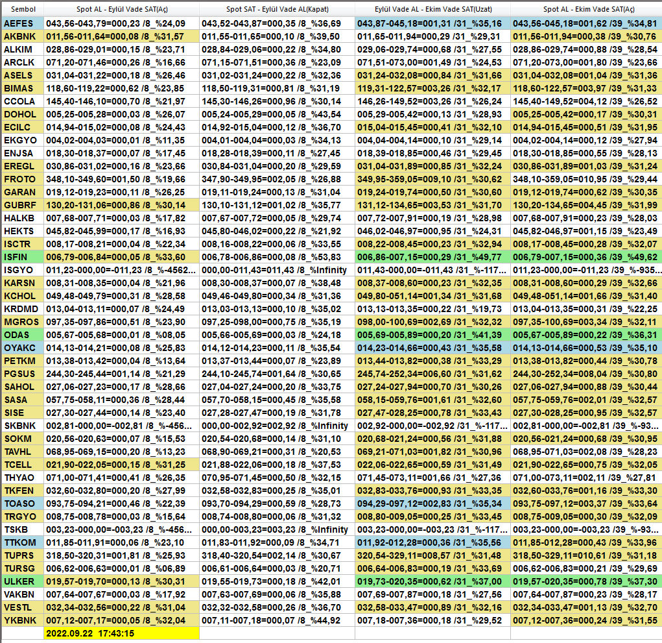The height and width of the screenshot is (643, 662).
Task: Select the SKBNK symbol cell
Action: pyautogui.click(x=23, y=426)
